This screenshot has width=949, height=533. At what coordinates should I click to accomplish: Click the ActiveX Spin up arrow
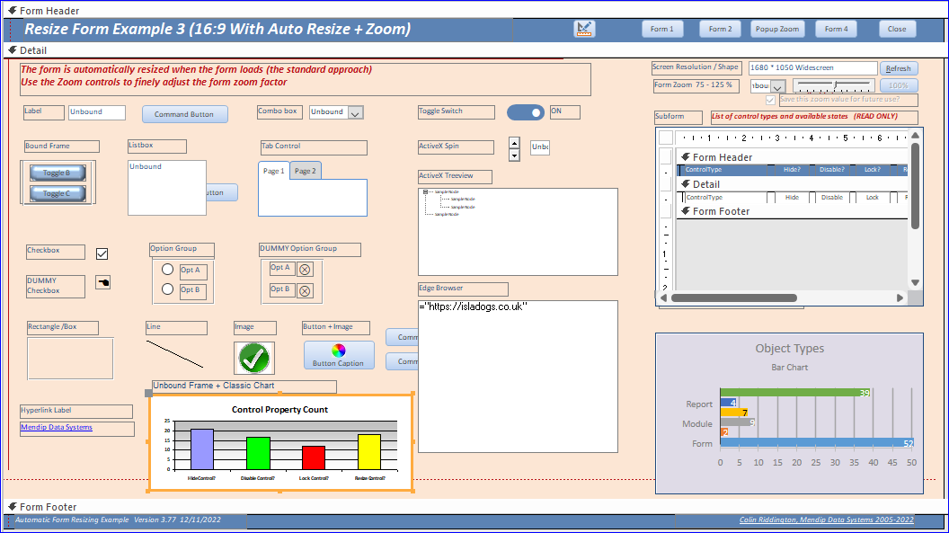(x=514, y=144)
